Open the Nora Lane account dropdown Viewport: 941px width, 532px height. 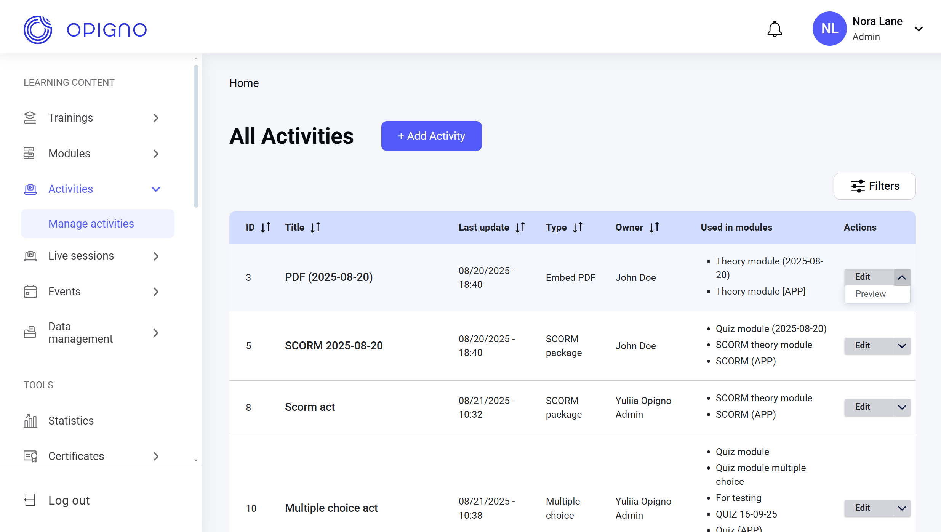919,29
